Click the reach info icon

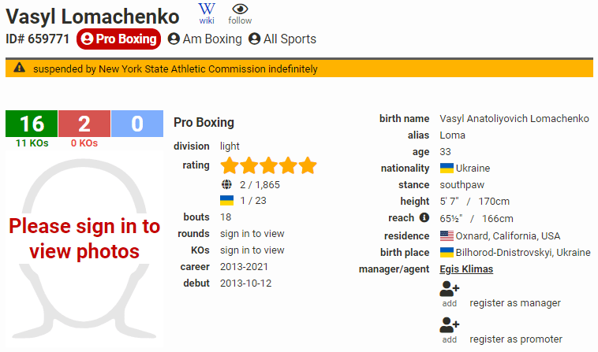424,217
